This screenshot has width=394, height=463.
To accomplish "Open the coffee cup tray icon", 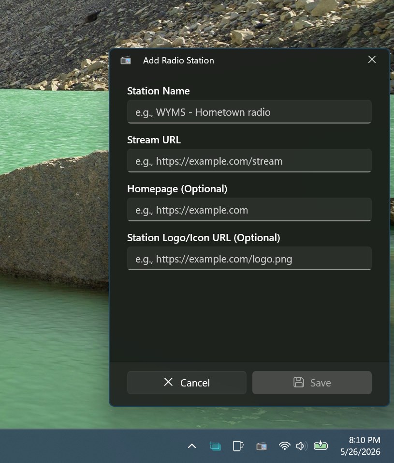I will pyautogui.click(x=238, y=446).
